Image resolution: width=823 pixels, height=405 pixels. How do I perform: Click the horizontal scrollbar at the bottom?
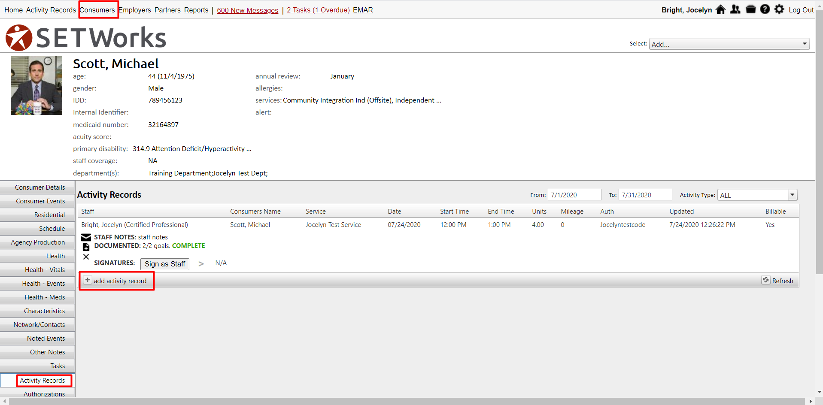click(406, 401)
